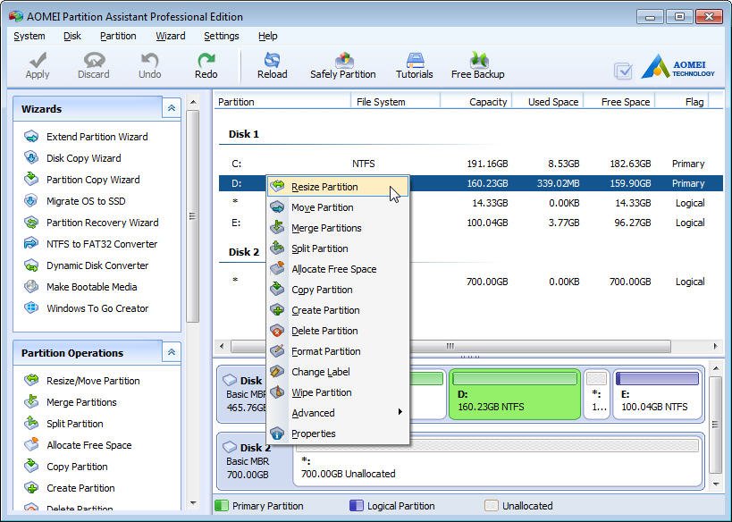Screen dimensions: 732x522
Task: Select Format Partition from the context menu
Action: pos(325,351)
